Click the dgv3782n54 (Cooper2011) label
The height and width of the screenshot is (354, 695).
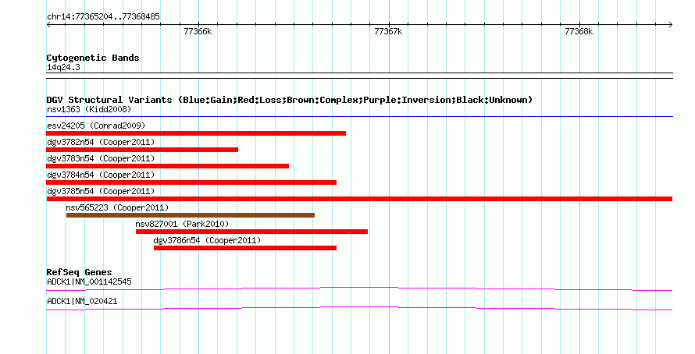(x=101, y=142)
